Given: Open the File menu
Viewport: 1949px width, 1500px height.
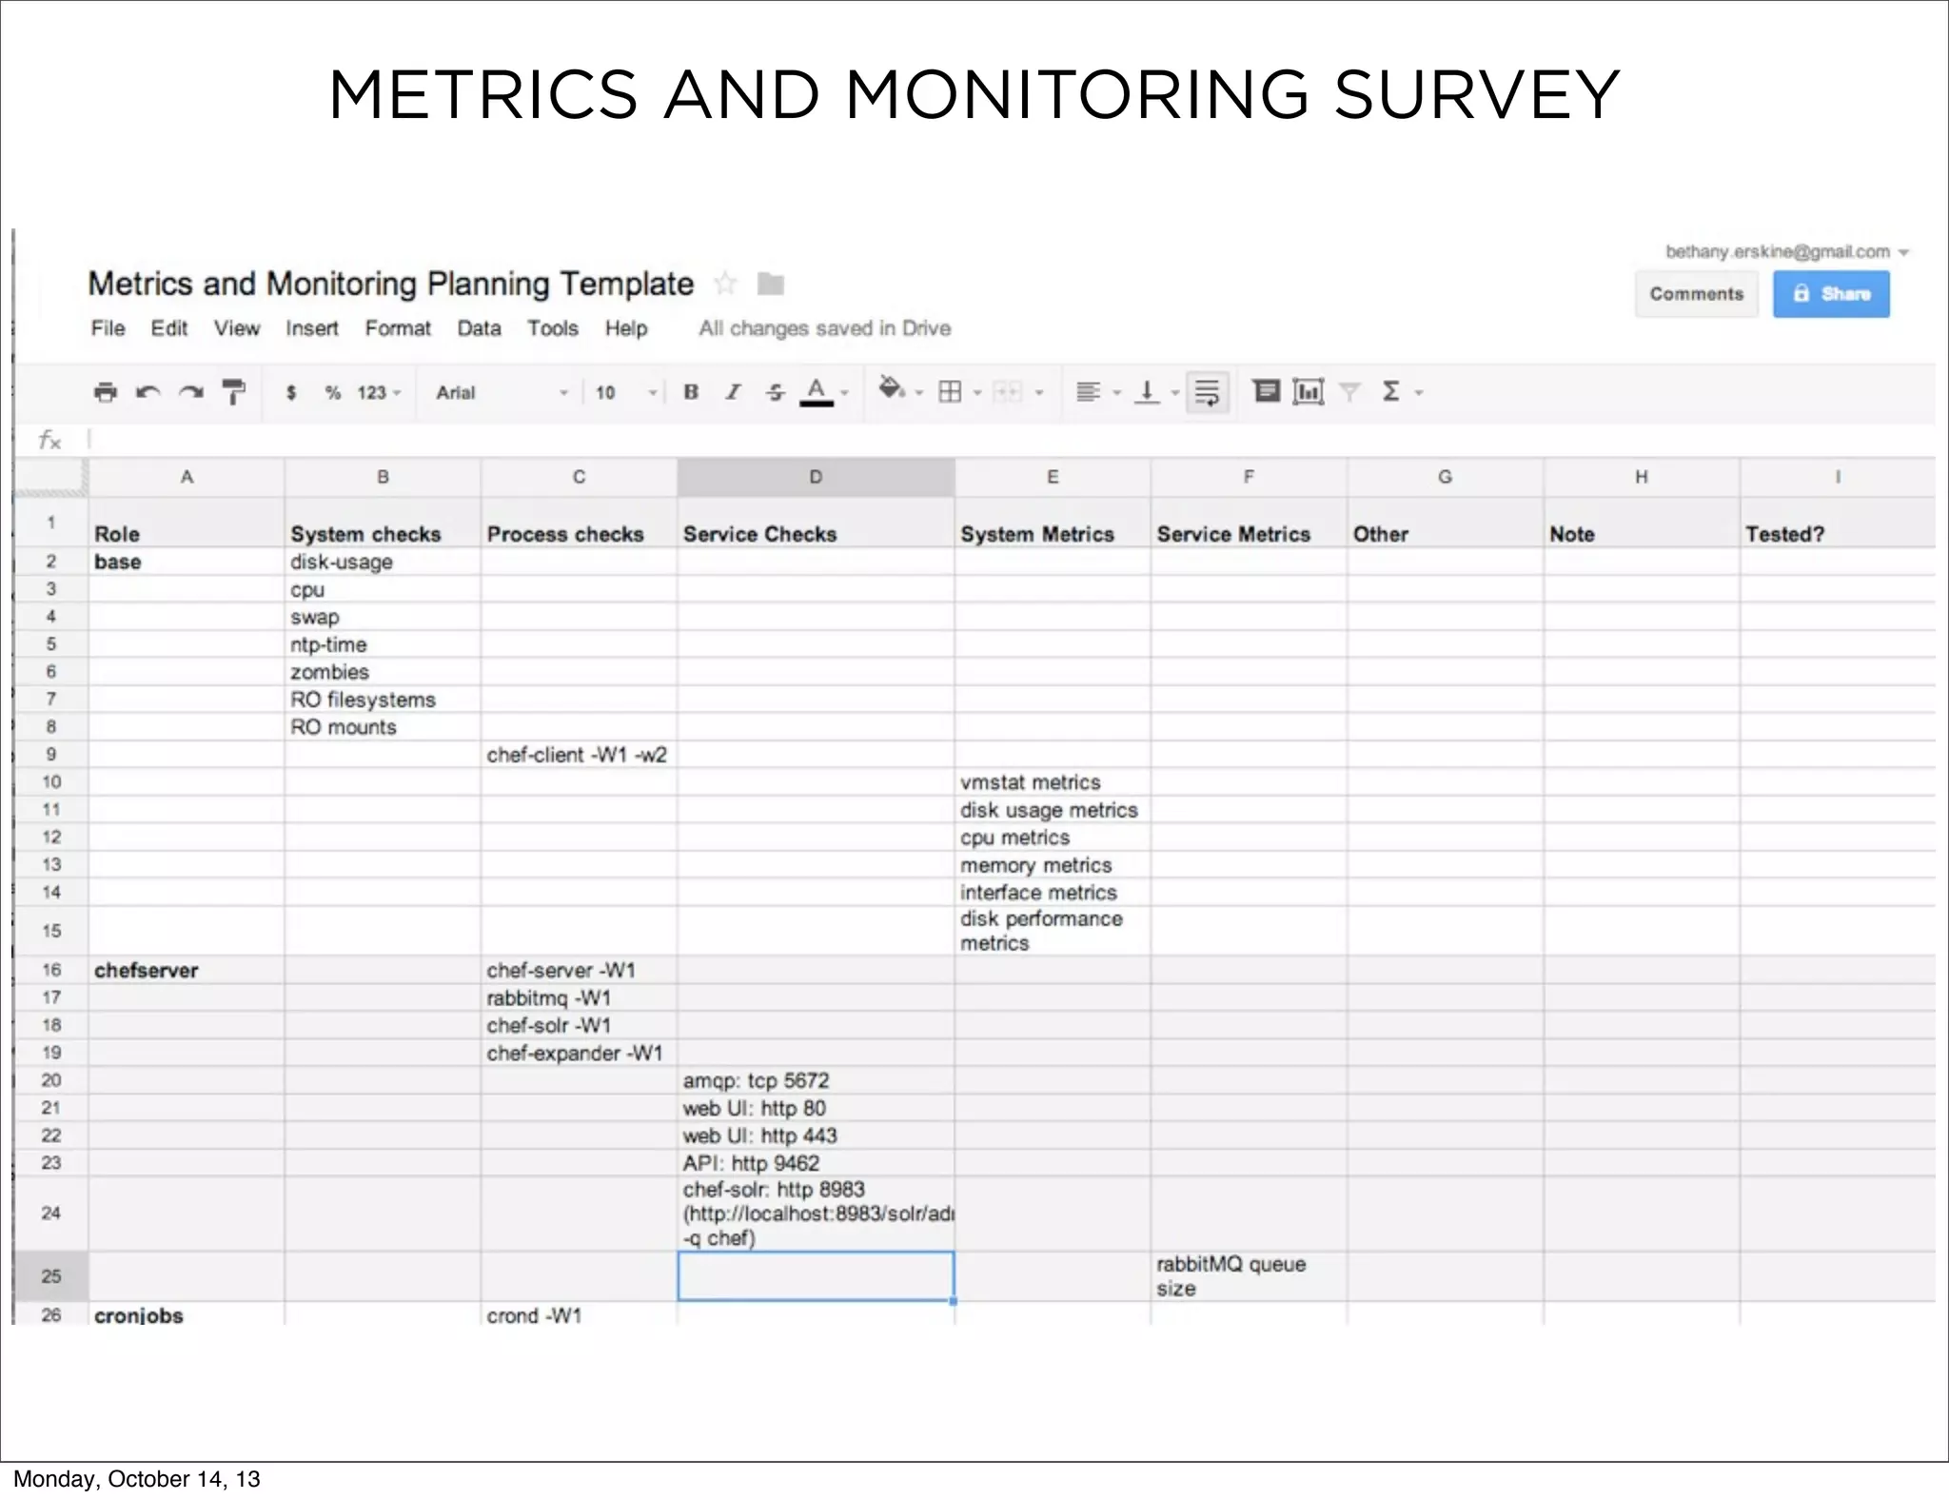Looking at the screenshot, I should click(x=108, y=328).
